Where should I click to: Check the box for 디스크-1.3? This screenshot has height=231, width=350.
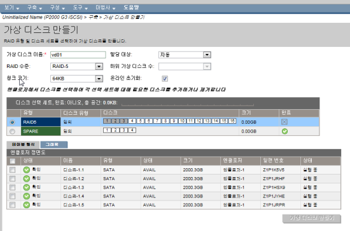click(x=13, y=187)
